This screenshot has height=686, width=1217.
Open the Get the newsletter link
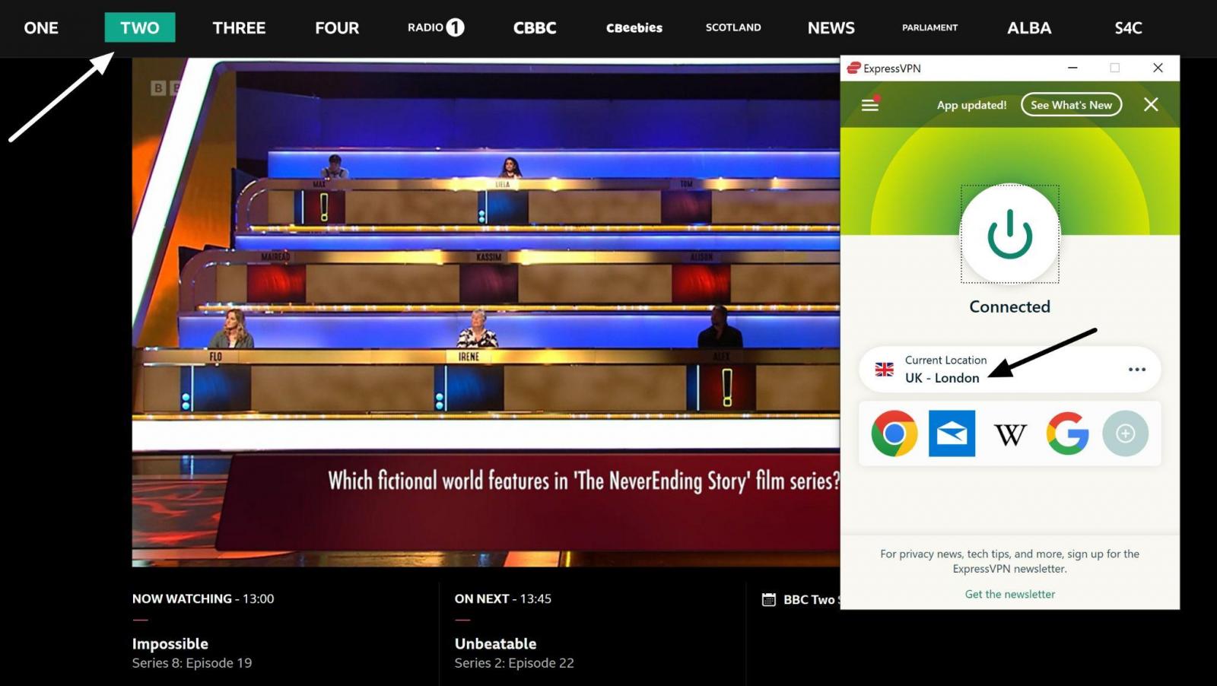pos(1009,594)
